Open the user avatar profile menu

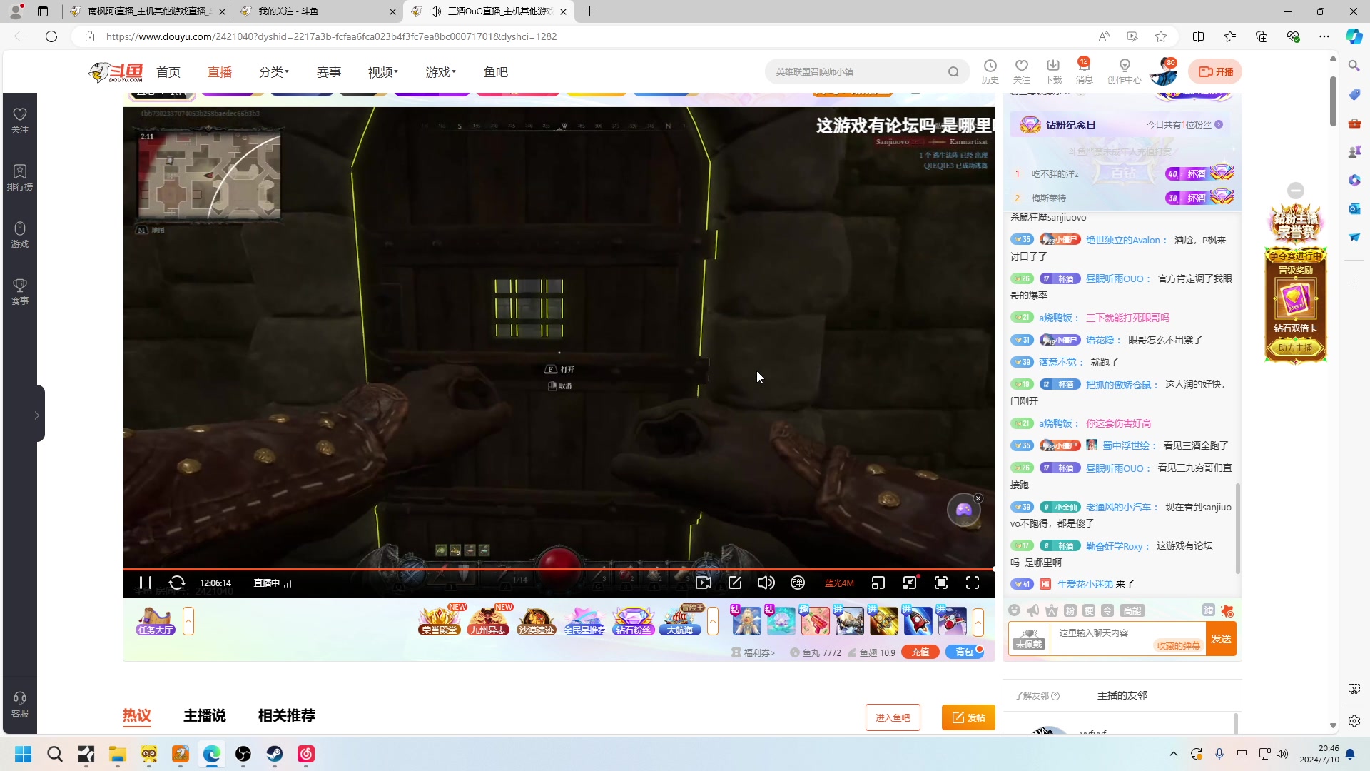pyautogui.click(x=1164, y=72)
